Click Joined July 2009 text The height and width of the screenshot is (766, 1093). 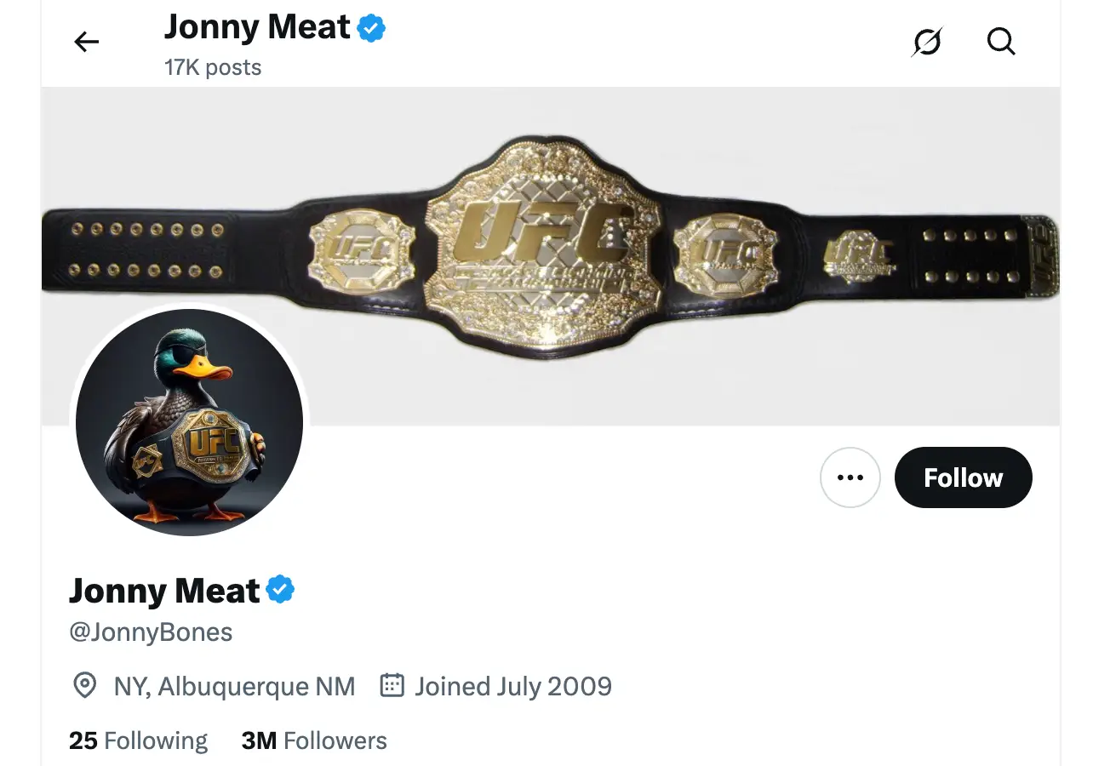click(x=512, y=685)
